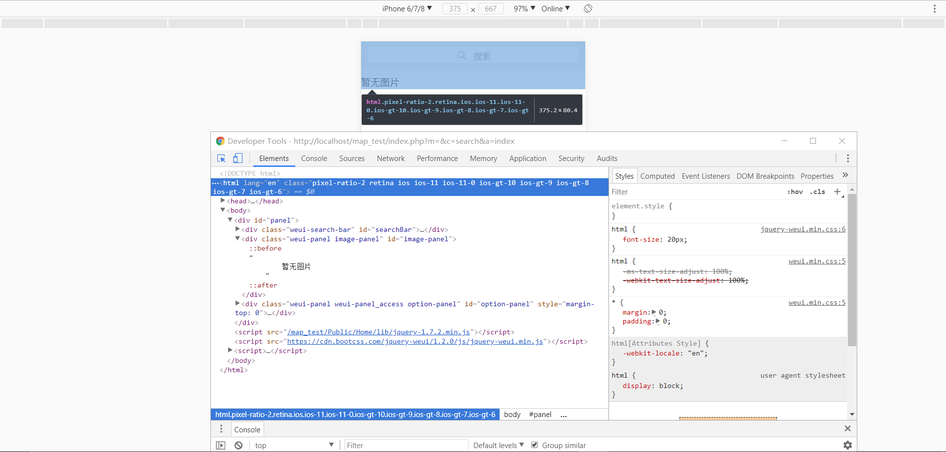Select the Console drawer tab
This screenshot has width=946, height=452.
[247, 429]
